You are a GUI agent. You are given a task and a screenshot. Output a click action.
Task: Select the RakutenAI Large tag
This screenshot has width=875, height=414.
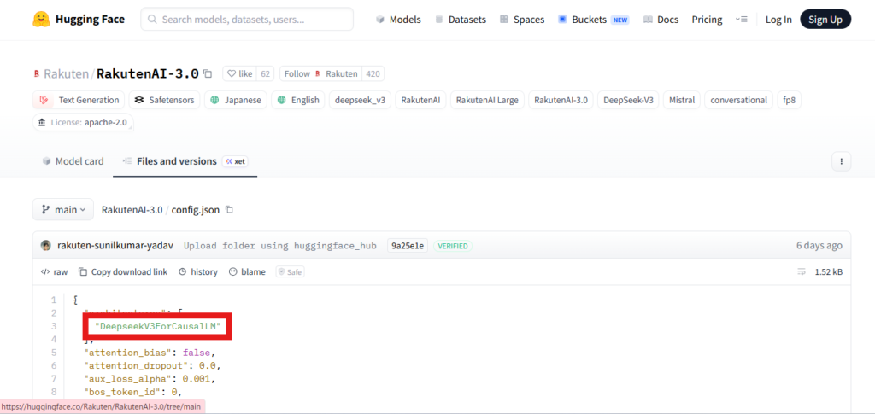tap(487, 100)
